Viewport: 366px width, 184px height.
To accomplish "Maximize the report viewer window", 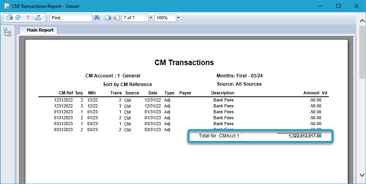I will (338, 6).
